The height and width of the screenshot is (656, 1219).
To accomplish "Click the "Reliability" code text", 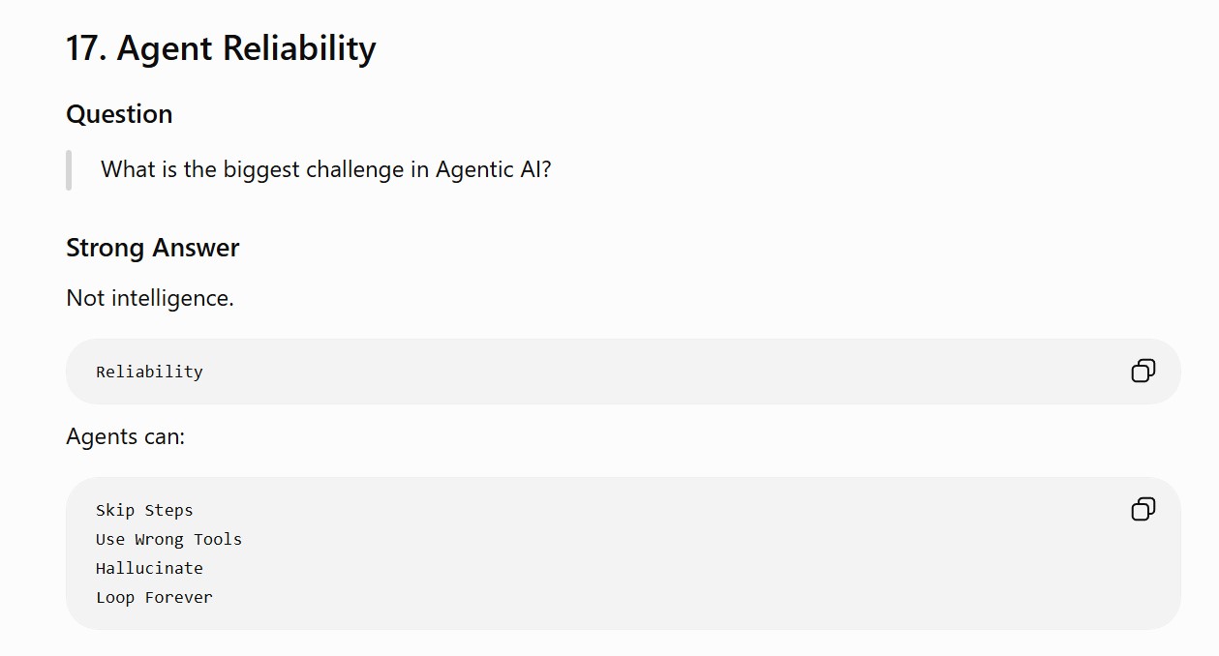I will 149,372.
